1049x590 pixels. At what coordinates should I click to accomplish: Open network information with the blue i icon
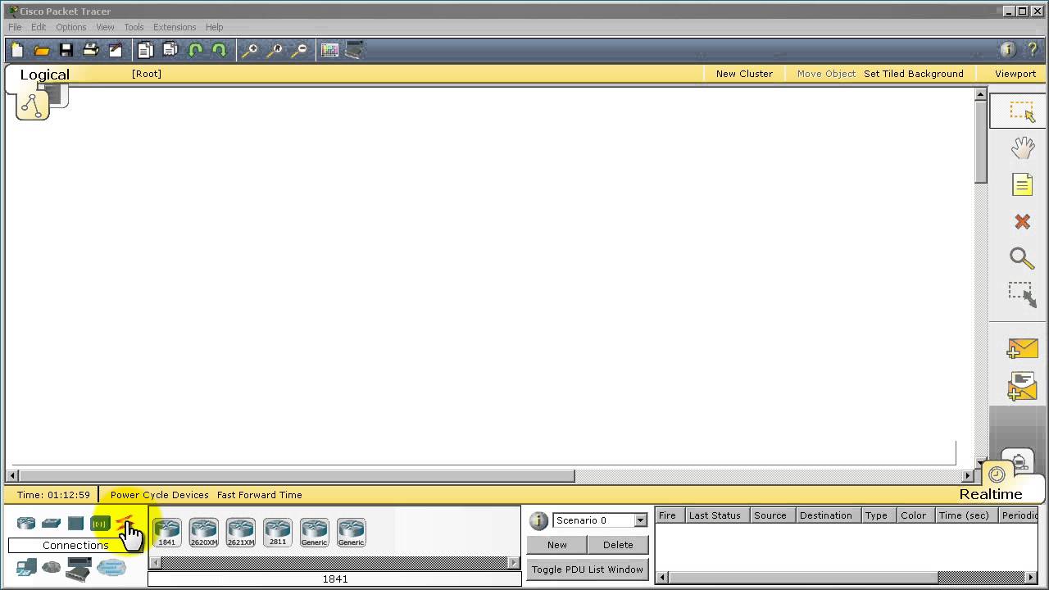pyautogui.click(x=1008, y=50)
